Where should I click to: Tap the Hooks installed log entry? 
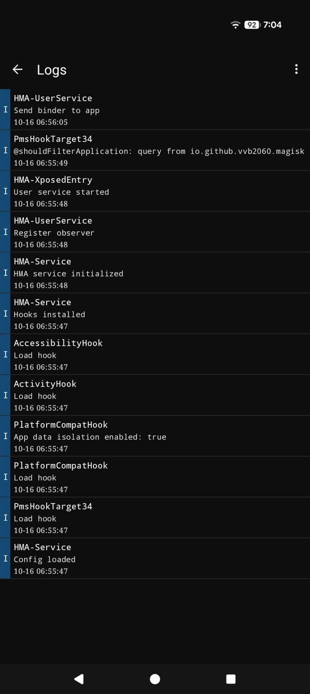[x=156, y=314]
